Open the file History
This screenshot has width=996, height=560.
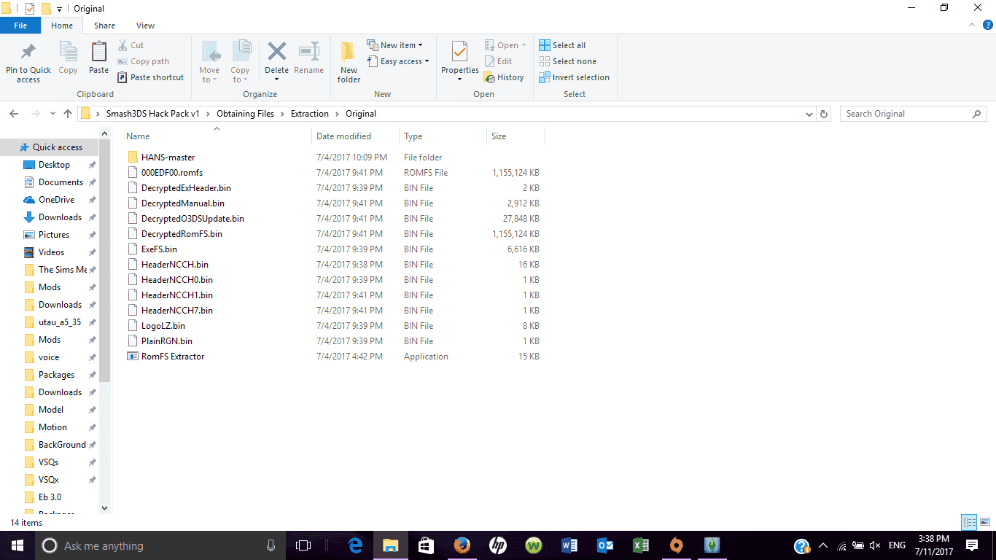click(x=505, y=77)
